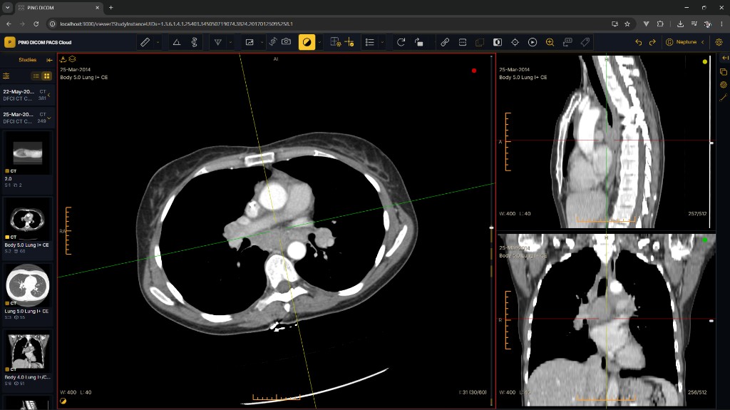The image size is (730, 410).
Task: Click the axial view slice scrollbar handle
Action: coord(491,228)
